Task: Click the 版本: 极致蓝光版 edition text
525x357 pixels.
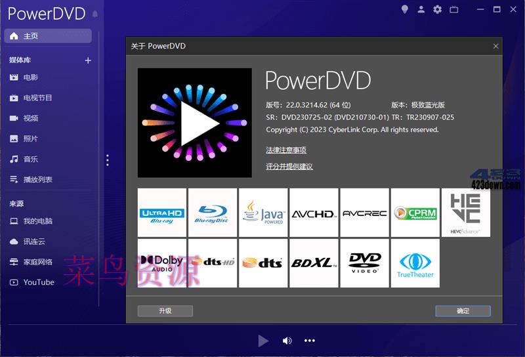Action: 418,105
